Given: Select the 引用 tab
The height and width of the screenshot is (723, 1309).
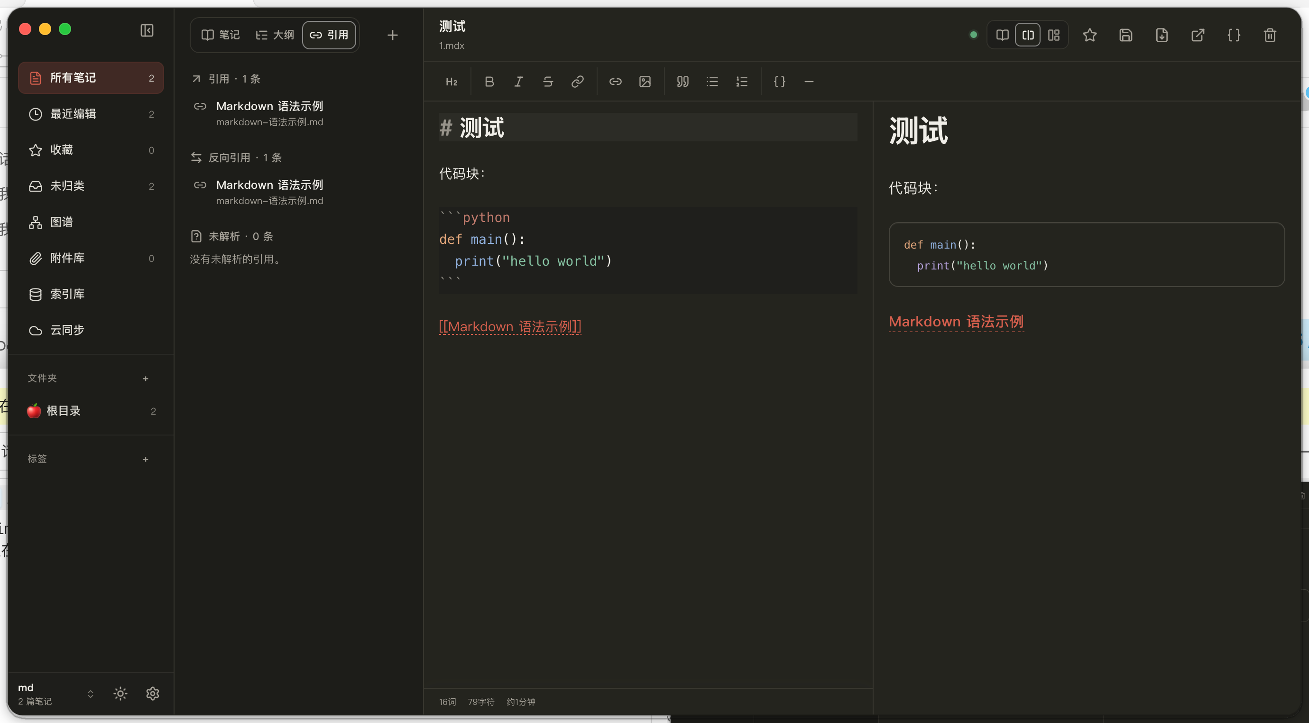Looking at the screenshot, I should [329, 35].
